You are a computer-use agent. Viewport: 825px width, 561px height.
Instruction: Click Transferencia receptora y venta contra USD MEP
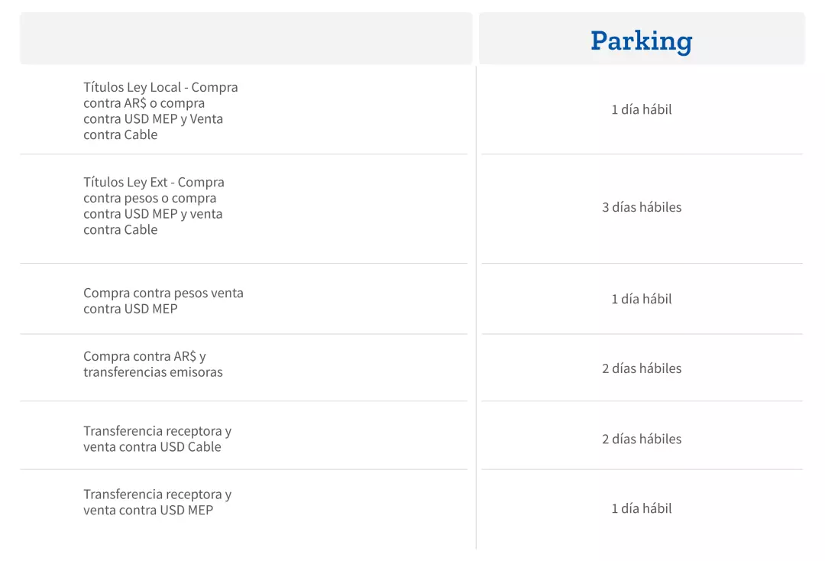click(157, 502)
